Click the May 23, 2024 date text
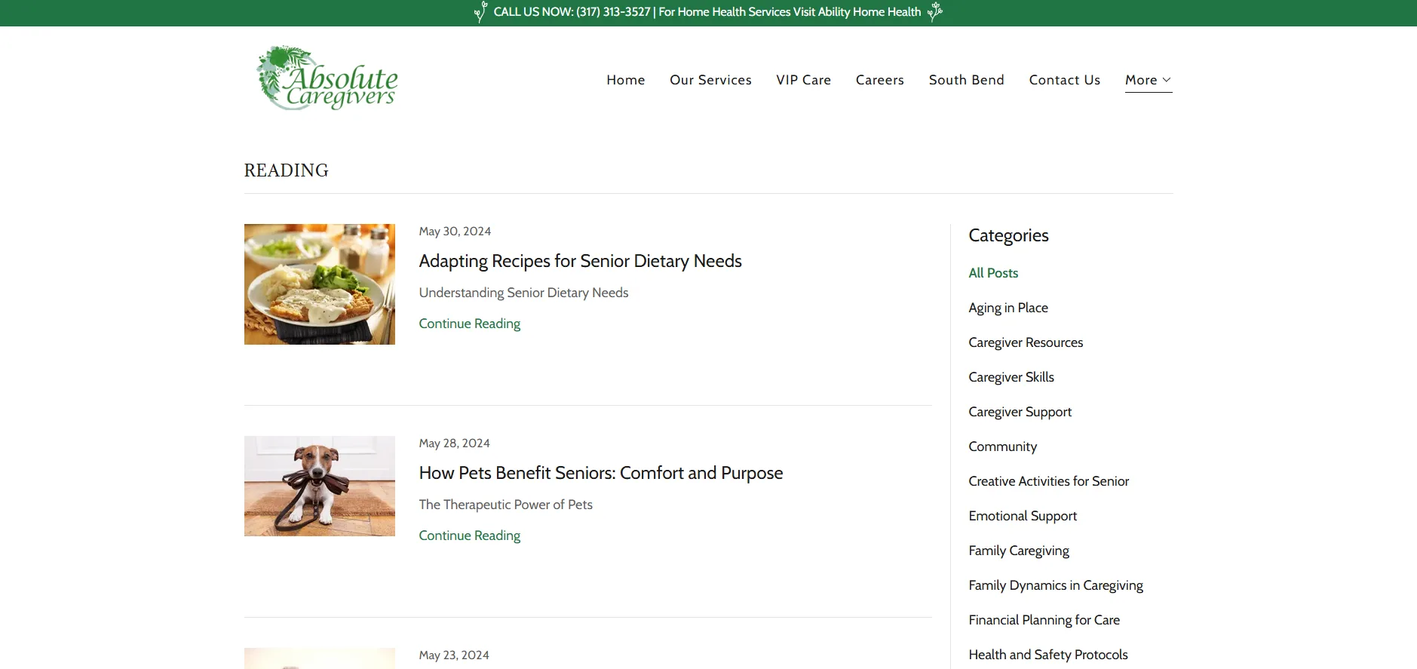The height and width of the screenshot is (669, 1417). (454, 655)
